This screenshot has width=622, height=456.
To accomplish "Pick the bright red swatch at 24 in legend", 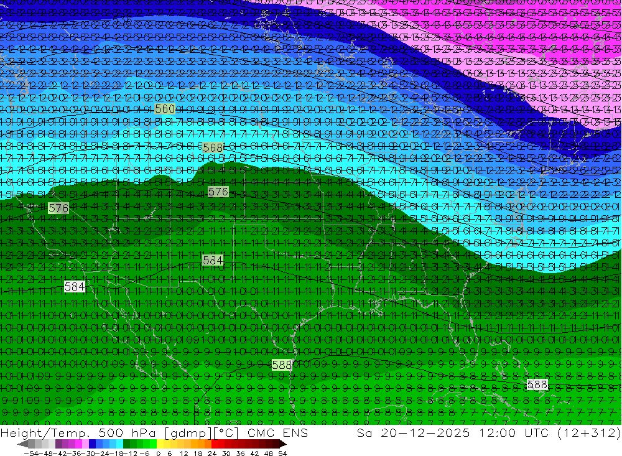I will pos(216,444).
